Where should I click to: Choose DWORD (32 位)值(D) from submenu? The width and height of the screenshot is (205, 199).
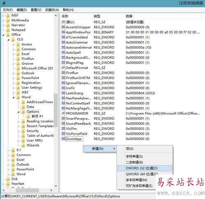tap(145, 168)
